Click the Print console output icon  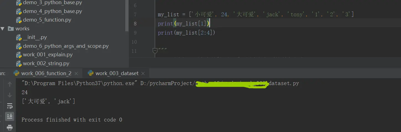point(10,127)
